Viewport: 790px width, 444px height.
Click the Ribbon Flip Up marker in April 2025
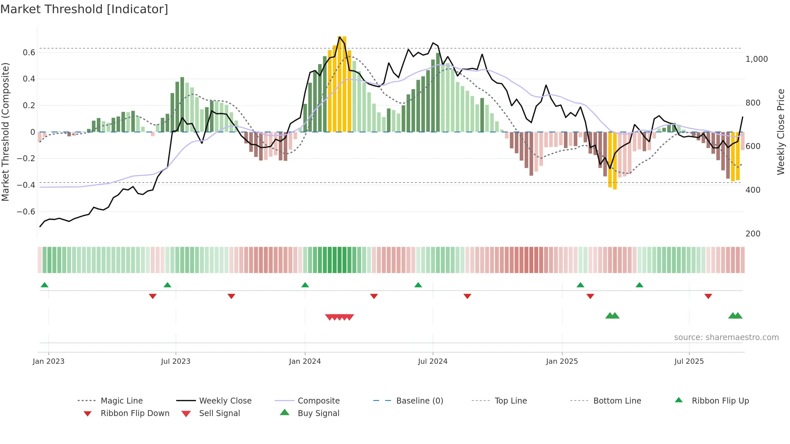tap(639, 285)
